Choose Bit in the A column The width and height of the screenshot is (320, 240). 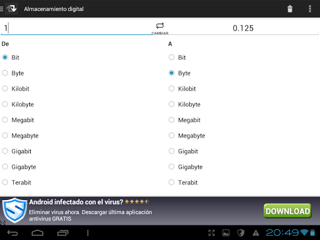point(177,57)
